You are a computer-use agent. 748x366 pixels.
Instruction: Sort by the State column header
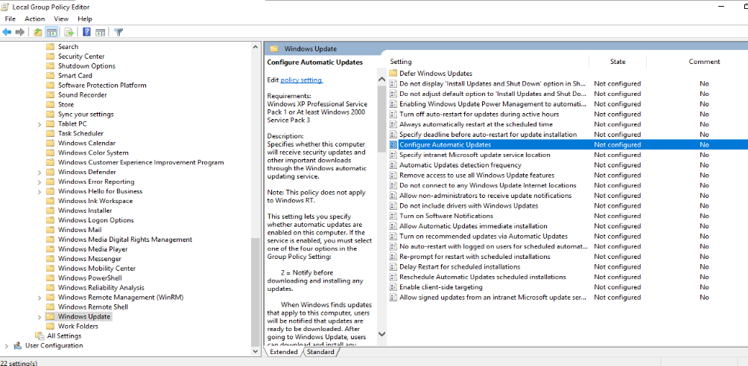click(x=618, y=62)
